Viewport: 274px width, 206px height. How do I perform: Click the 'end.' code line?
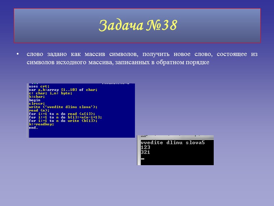[33, 128]
